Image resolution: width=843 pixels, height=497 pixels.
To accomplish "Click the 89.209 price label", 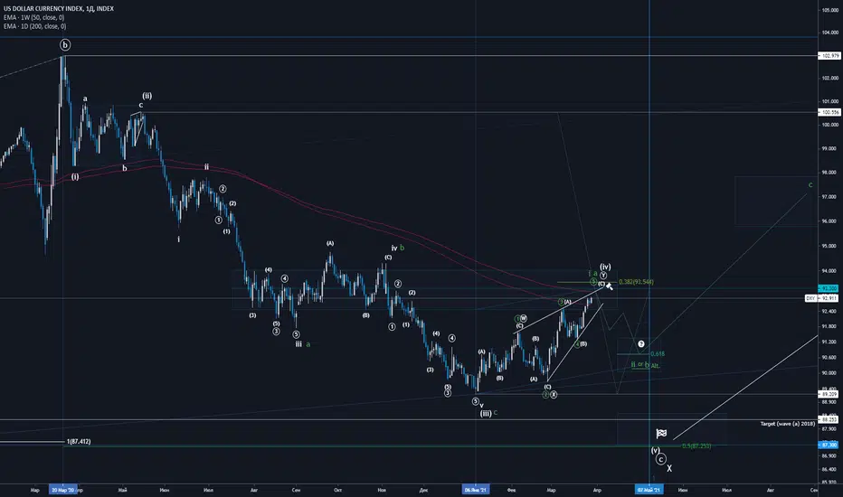I will pyautogui.click(x=829, y=394).
